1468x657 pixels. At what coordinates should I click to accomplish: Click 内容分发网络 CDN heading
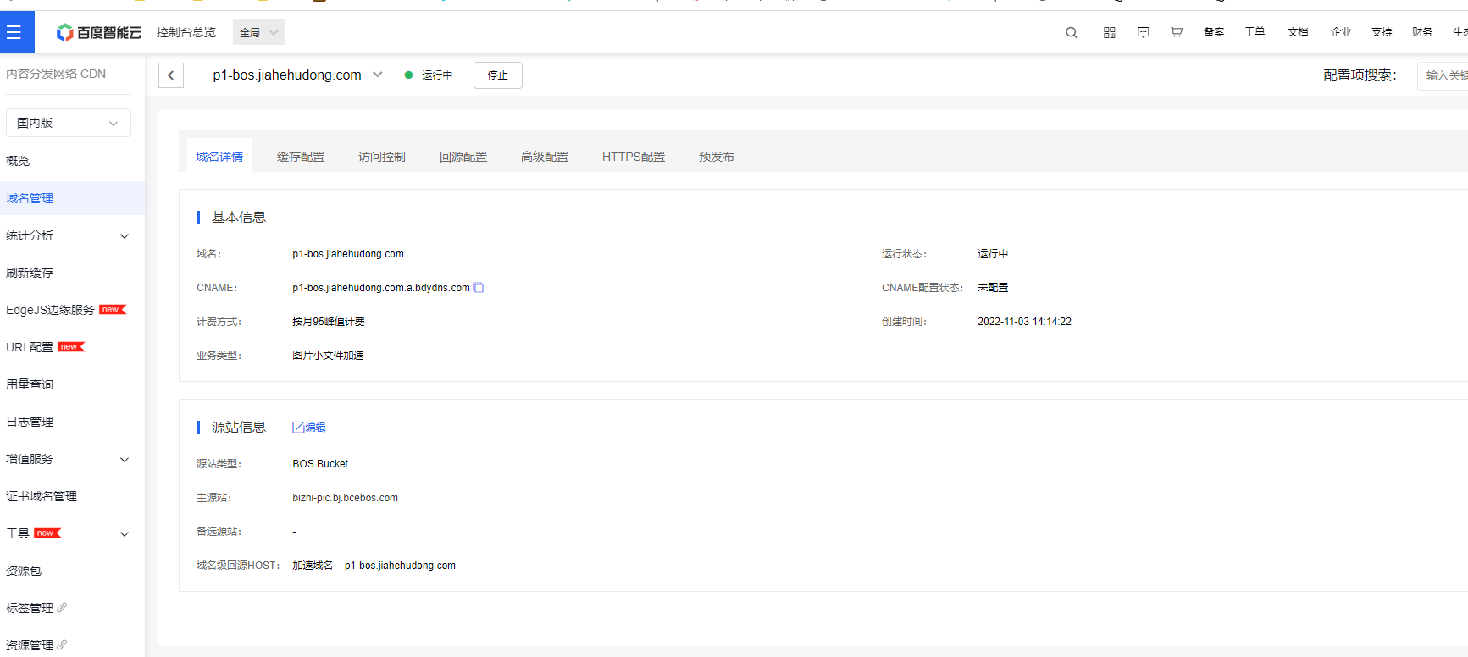(x=56, y=74)
